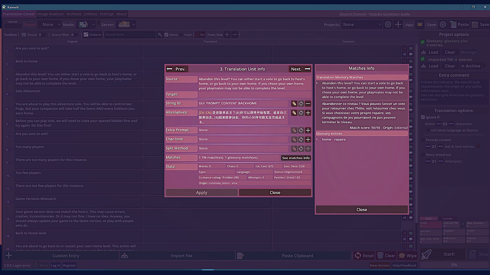This screenshot has width=490, height=275.
Task: Switch to the Image Analyzer tab
Action: pos(51,14)
